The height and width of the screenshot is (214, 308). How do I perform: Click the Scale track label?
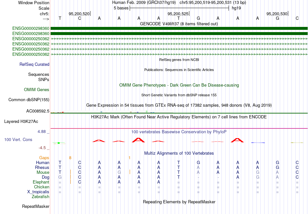pos(44,8)
